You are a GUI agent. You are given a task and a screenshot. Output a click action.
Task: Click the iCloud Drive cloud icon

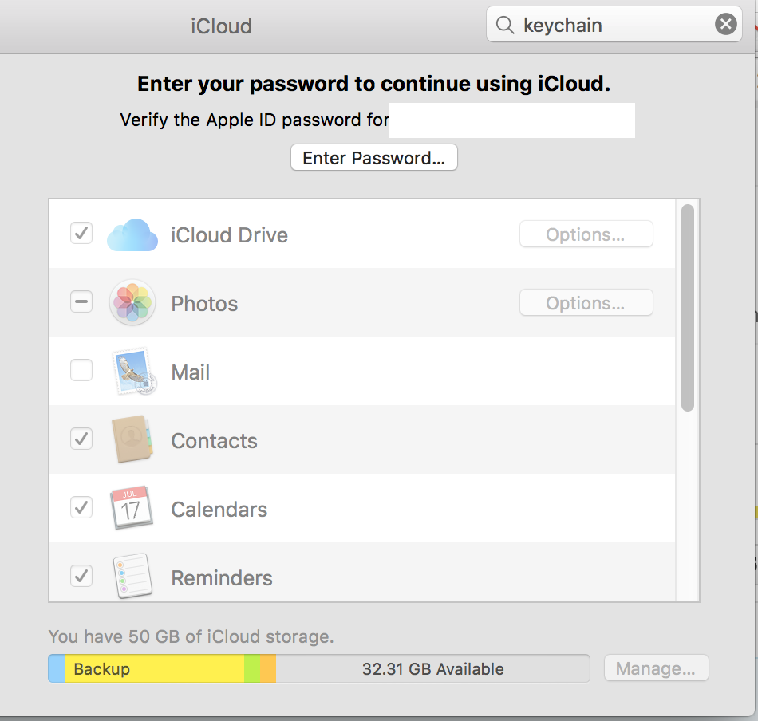[132, 234]
